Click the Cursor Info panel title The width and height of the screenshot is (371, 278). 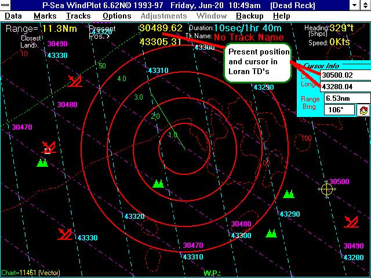[x=321, y=65]
